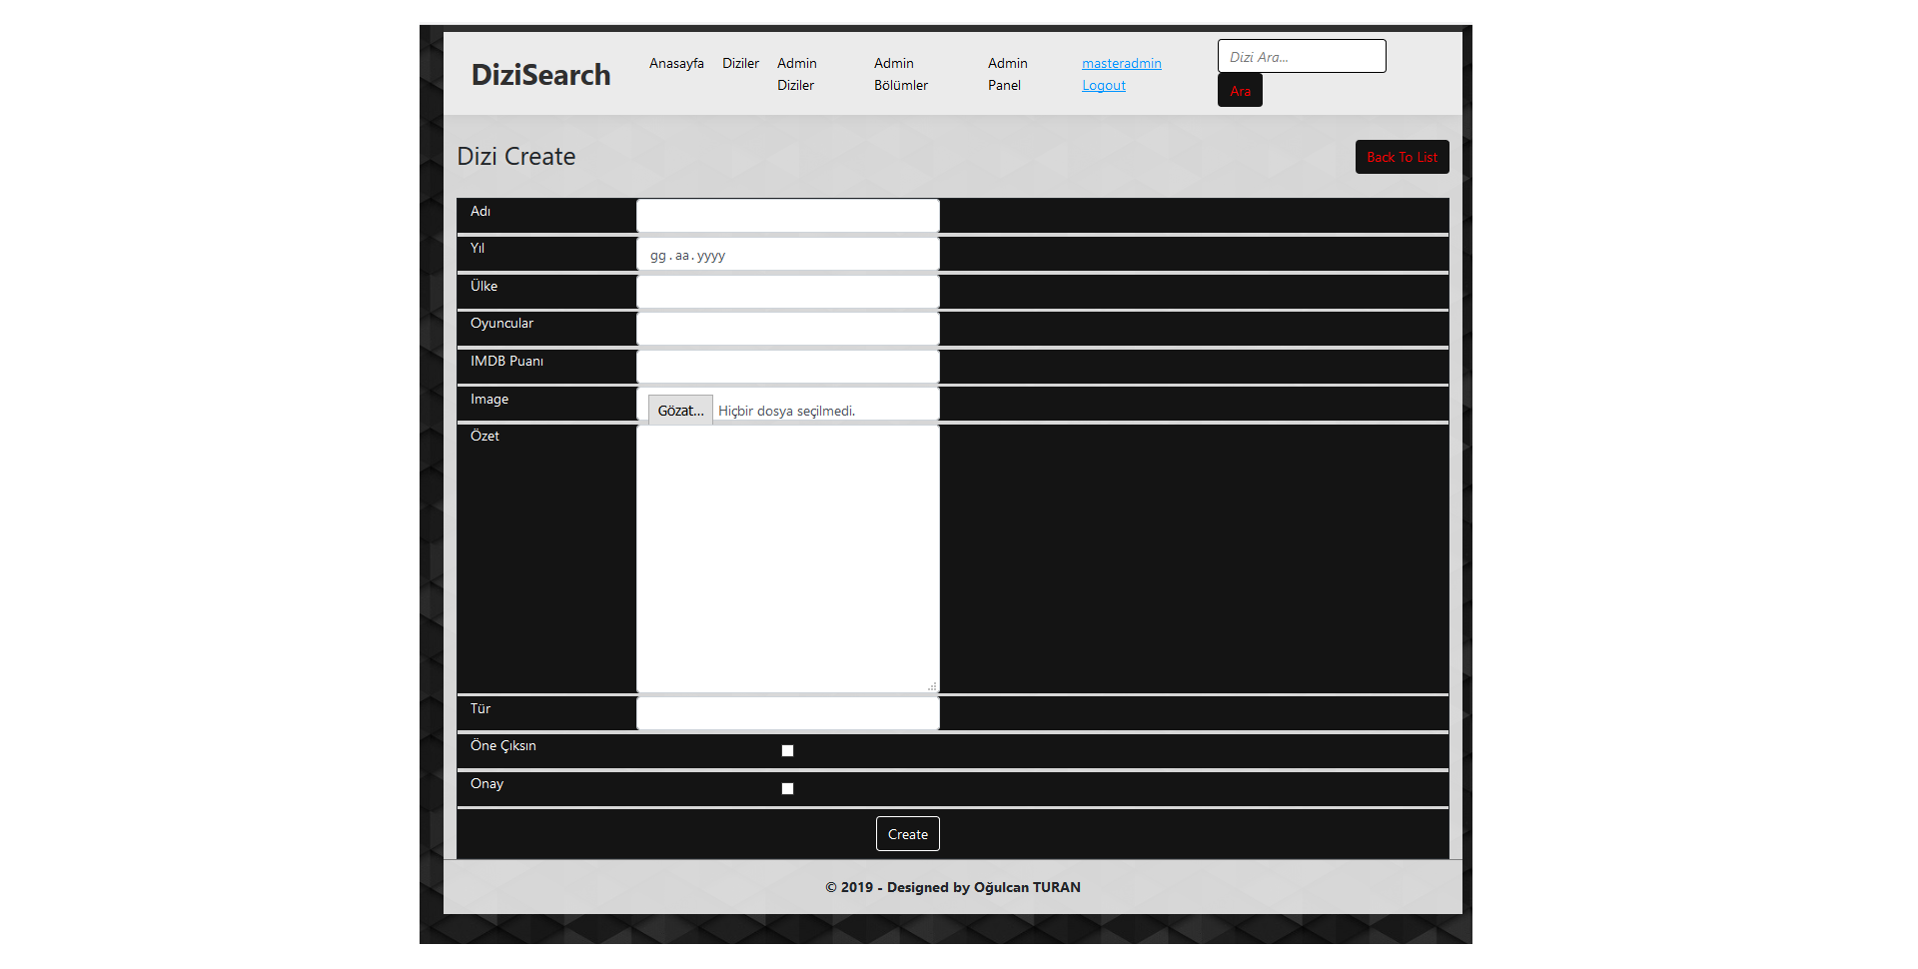The image size is (1918, 969).
Task: Focus the Oyuncular text field
Action: pyautogui.click(x=788, y=329)
